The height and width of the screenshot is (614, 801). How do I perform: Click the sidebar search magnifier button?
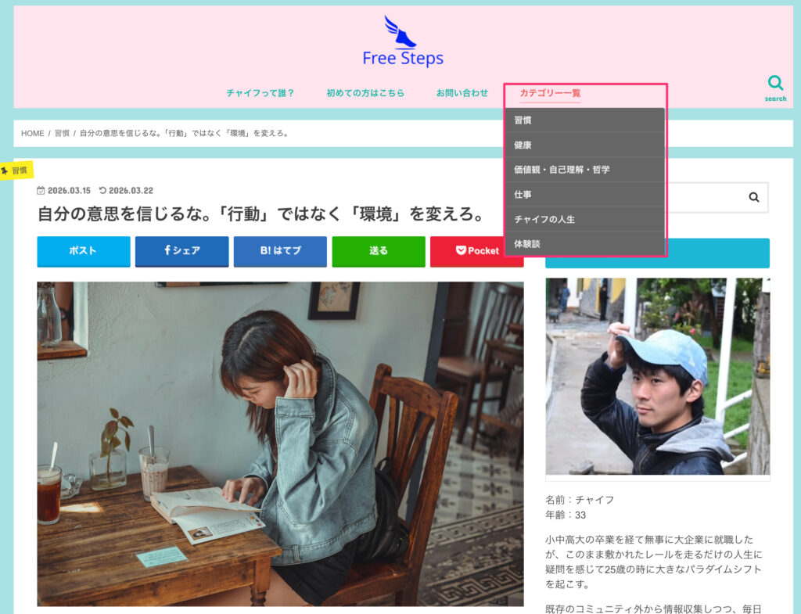click(x=753, y=197)
